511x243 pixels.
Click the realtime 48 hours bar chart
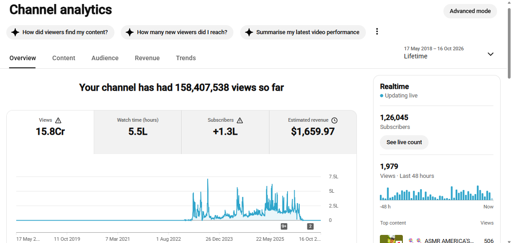coord(437,193)
